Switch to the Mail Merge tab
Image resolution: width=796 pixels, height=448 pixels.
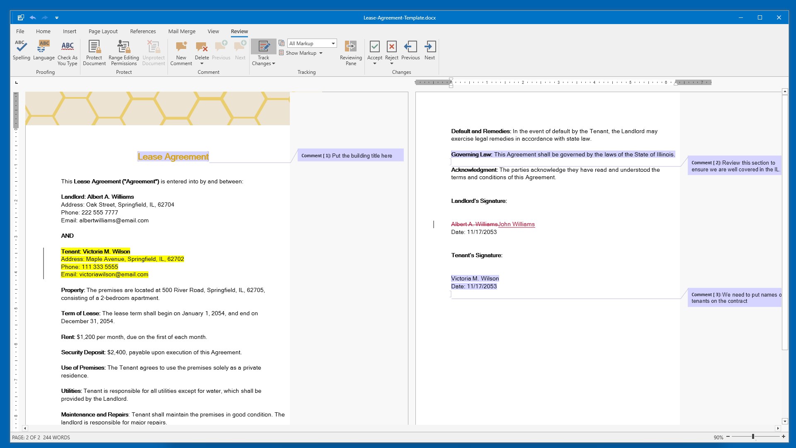pos(182,31)
